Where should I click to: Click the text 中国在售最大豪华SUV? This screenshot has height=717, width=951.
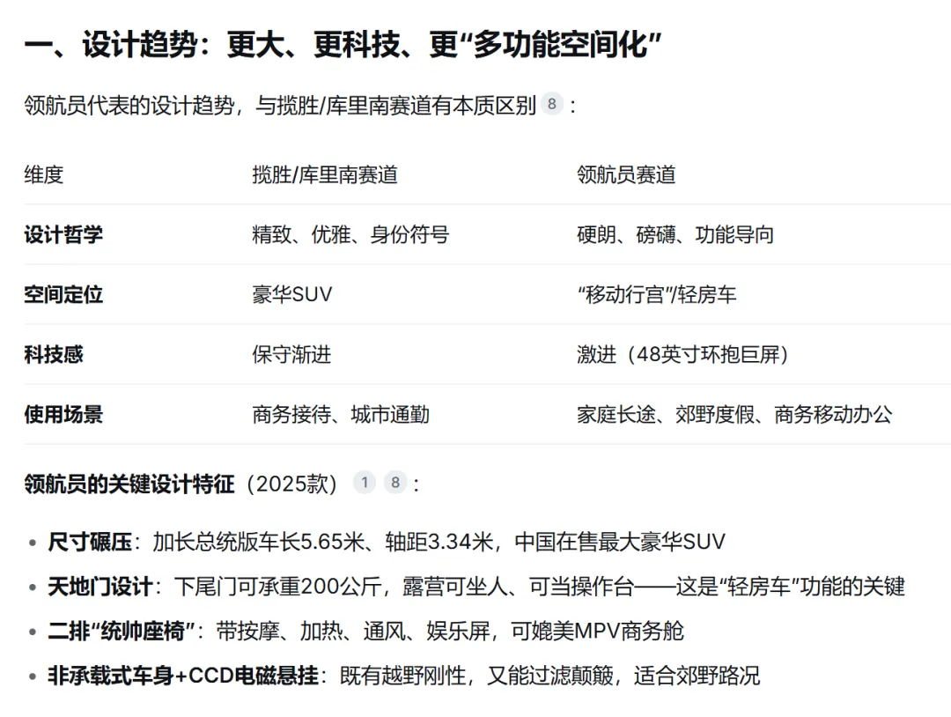point(620,542)
